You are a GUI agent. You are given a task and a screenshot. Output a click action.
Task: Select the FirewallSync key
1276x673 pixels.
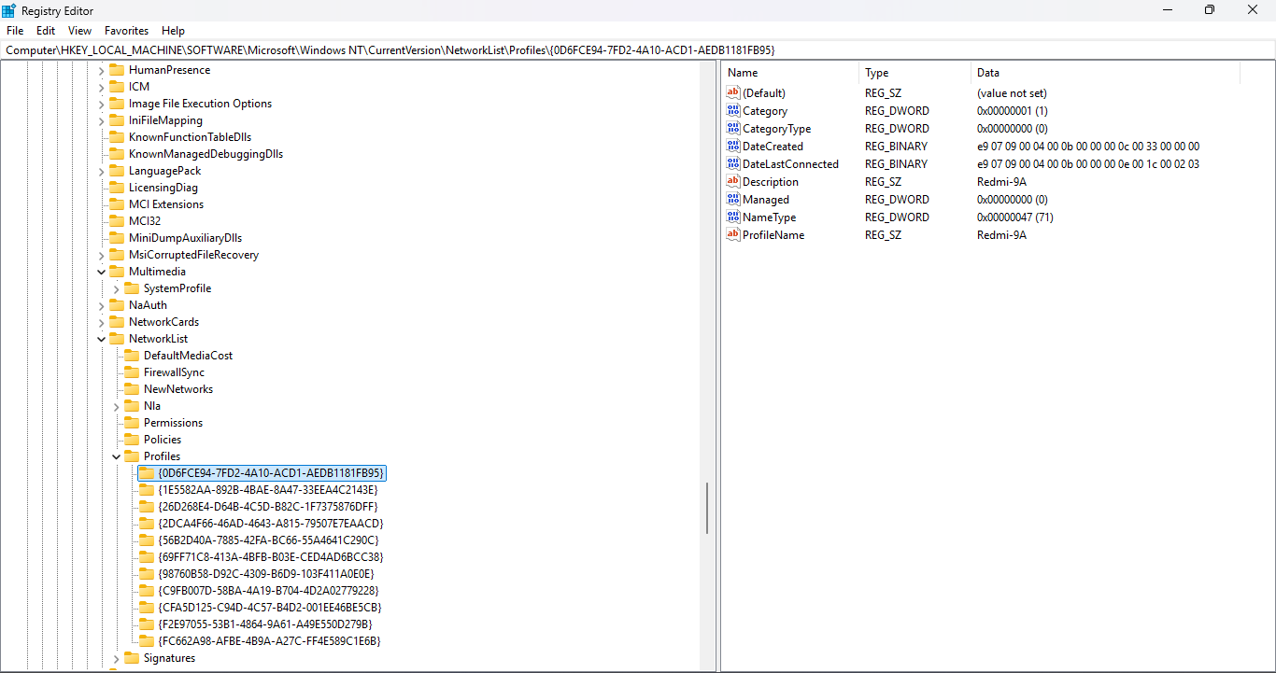174,372
